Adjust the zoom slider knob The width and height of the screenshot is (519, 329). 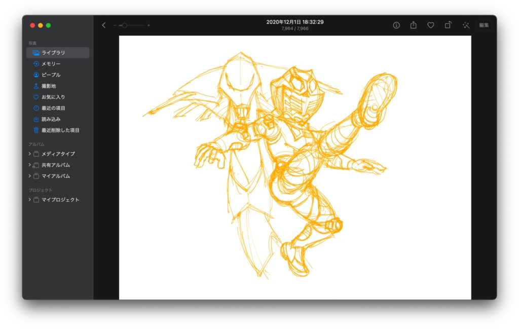125,25
